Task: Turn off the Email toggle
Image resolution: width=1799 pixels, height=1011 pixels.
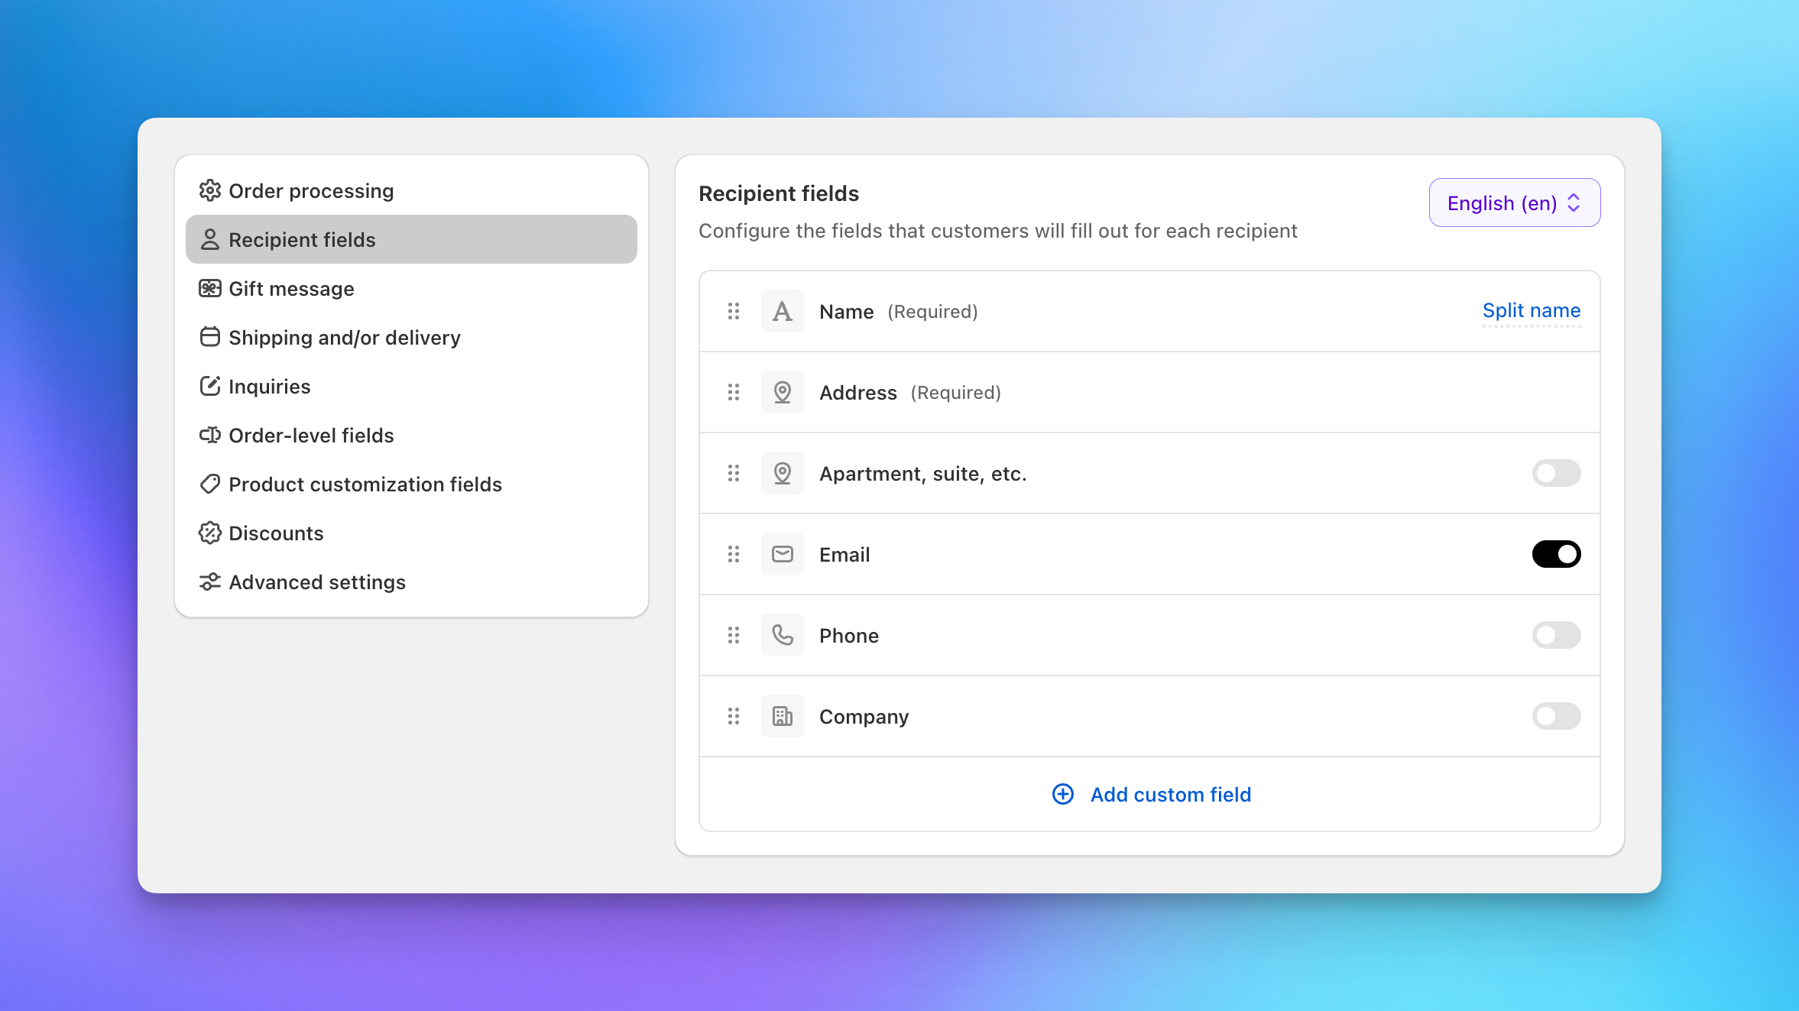Action: click(1556, 554)
